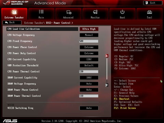The height and width of the screenshot is (123, 164).
Task: Click the Monitor gauge icon
Action: (95, 12)
